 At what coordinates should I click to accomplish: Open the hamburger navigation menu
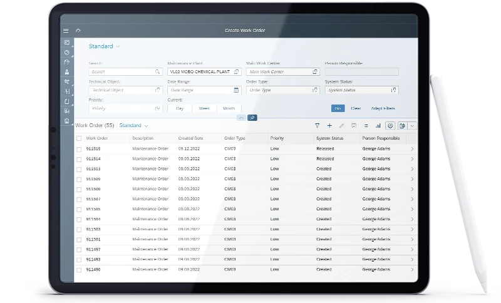[66, 31]
